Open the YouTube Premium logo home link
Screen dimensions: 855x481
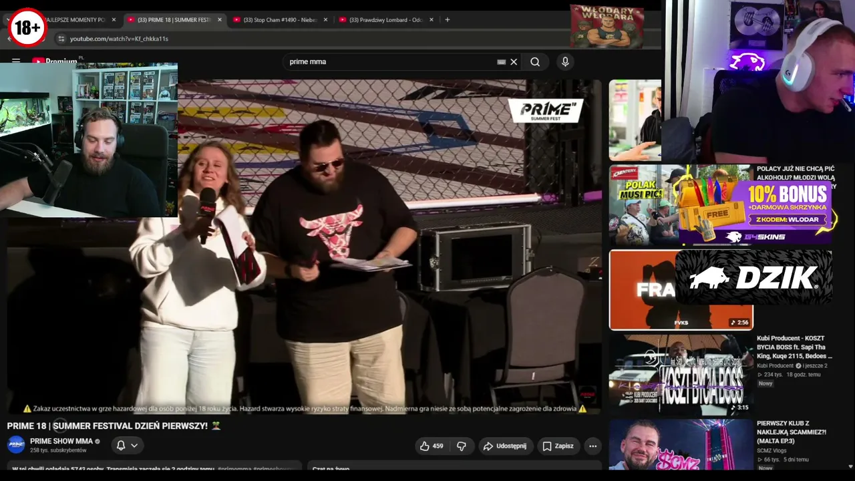55,61
